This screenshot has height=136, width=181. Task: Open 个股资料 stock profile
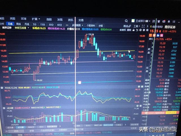click(91, 25)
